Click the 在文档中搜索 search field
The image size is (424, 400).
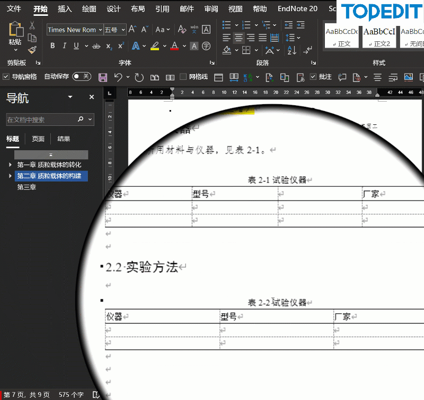pos(50,120)
